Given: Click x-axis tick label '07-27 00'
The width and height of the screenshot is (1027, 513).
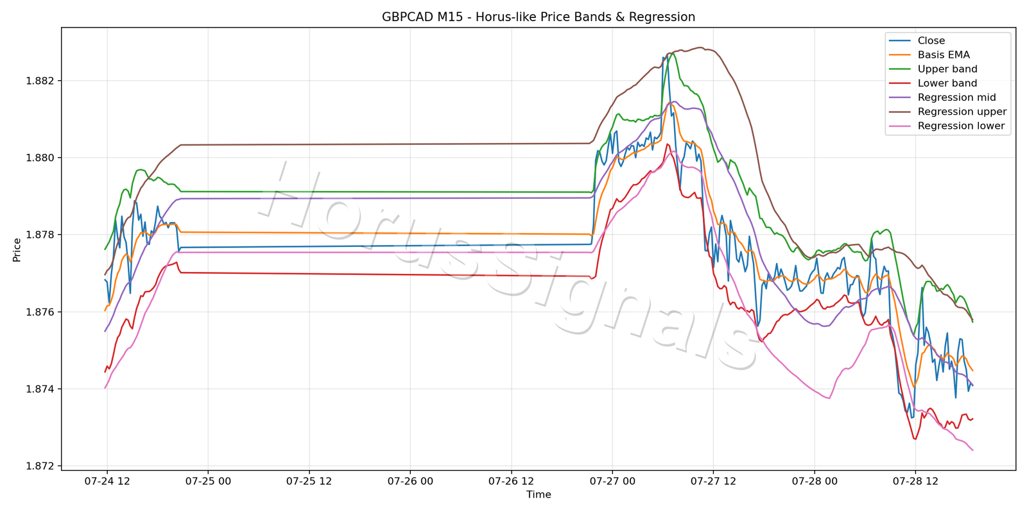Looking at the screenshot, I should tap(612, 481).
